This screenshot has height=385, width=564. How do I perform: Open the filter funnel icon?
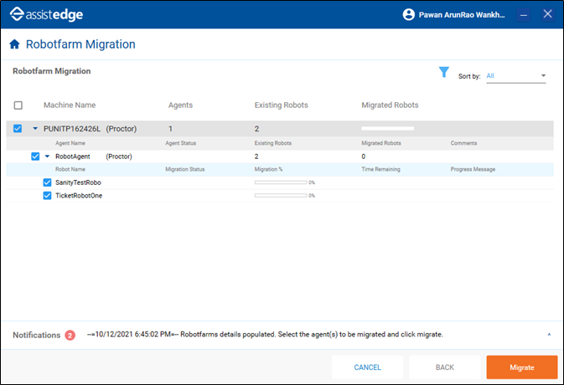point(444,73)
